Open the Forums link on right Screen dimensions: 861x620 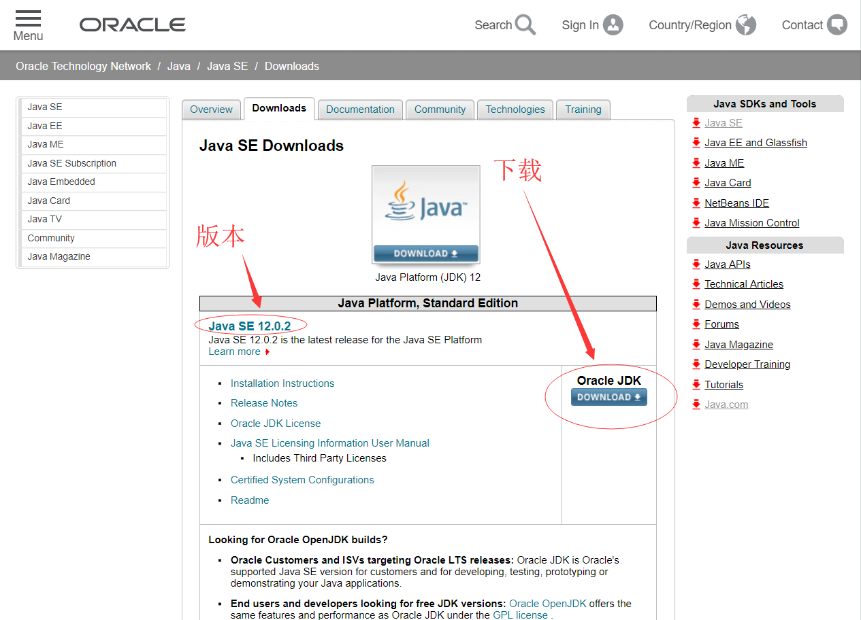[721, 324]
